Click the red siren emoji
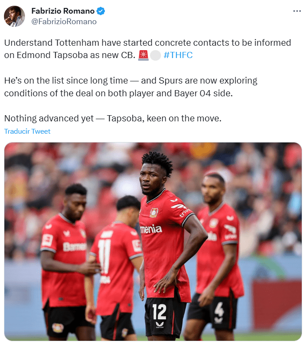Viewport: 307px width, 343px height. 143,55
